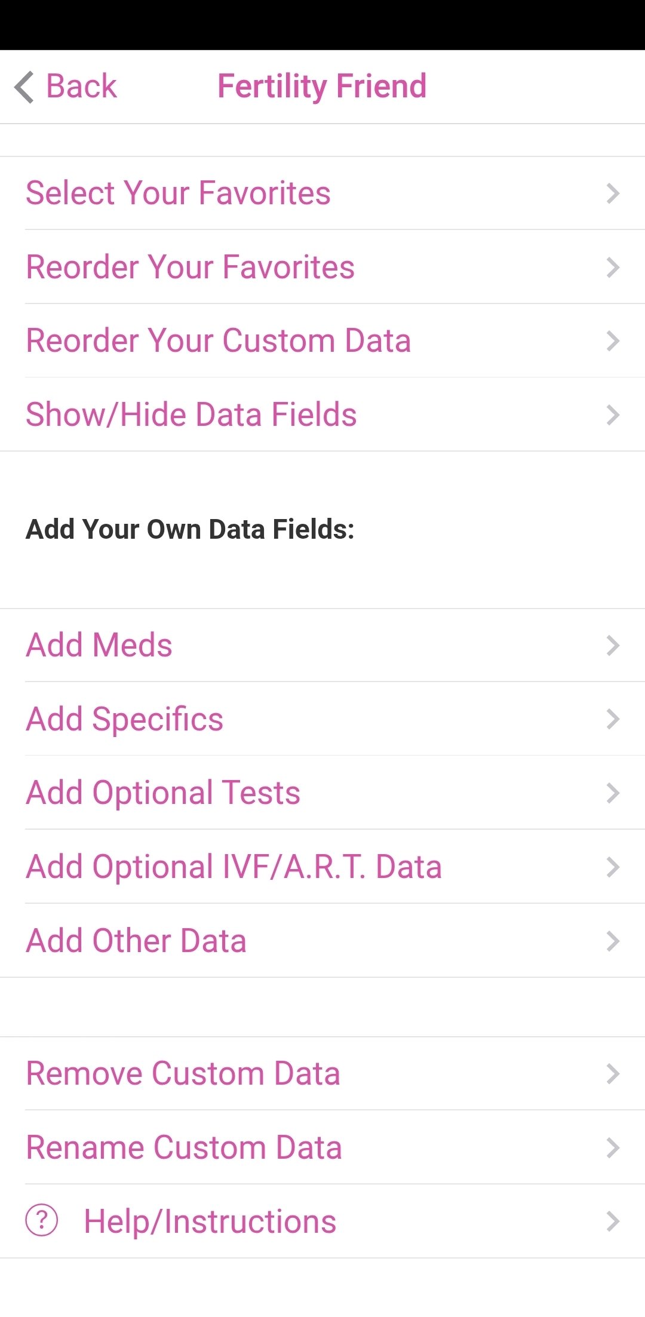Viewport: 645px width, 1317px height.
Task: Expand the Reorder Your Favorites arrow
Action: pos(613,268)
